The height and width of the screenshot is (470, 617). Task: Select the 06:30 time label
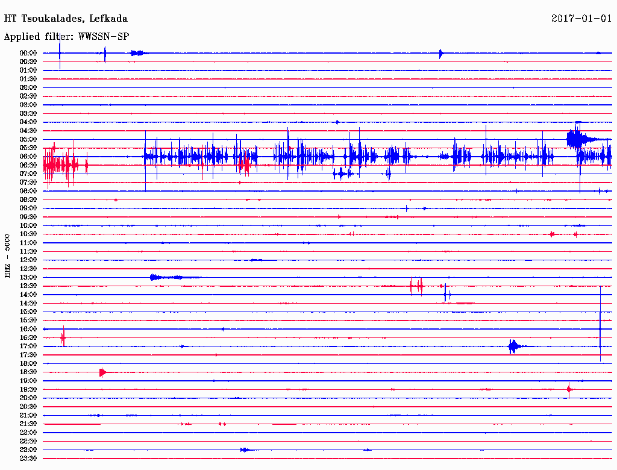(x=28, y=165)
